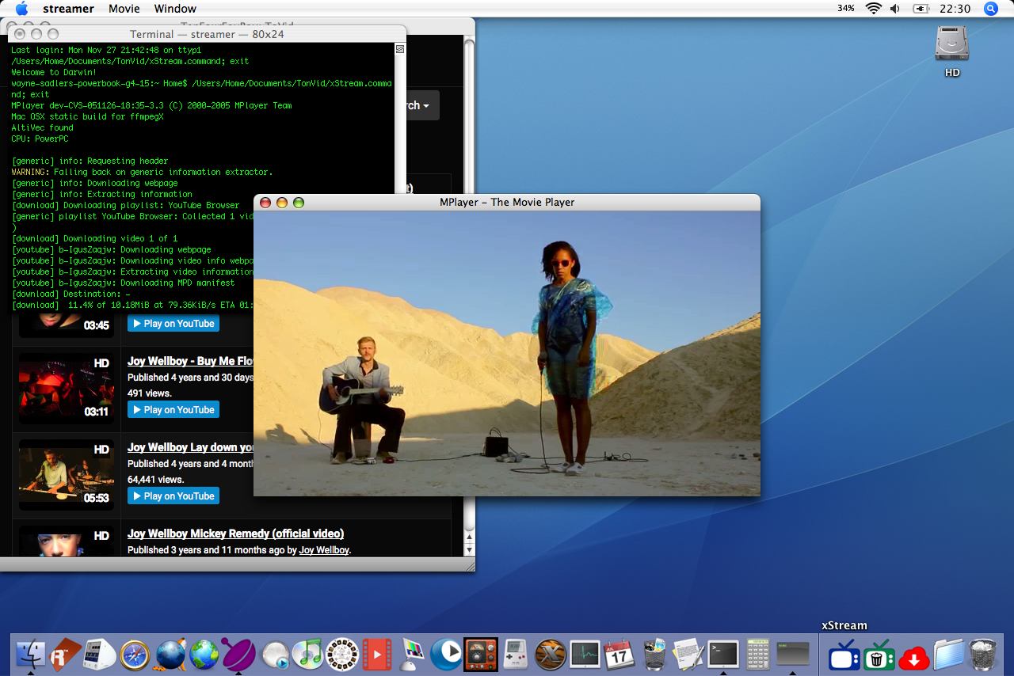Click the 'Welcome to Darwin!' terminal line
The height and width of the screenshot is (676, 1014).
(x=53, y=72)
